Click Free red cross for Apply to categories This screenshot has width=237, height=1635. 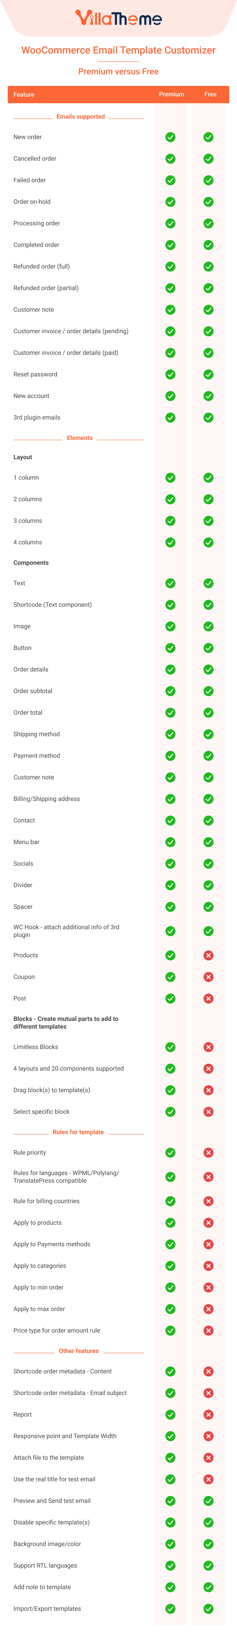coord(209,1266)
